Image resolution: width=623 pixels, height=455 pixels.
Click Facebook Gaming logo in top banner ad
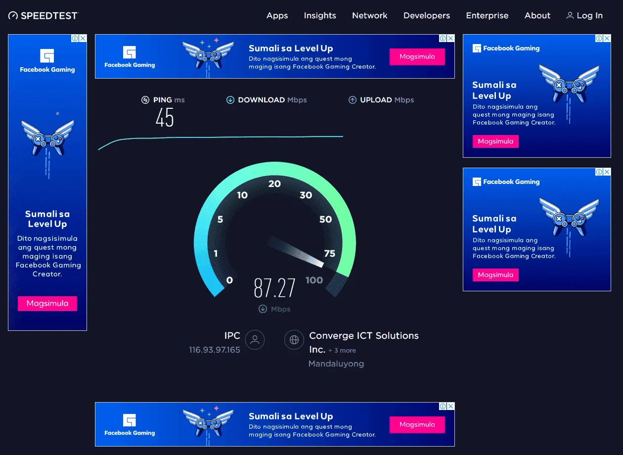click(x=130, y=57)
